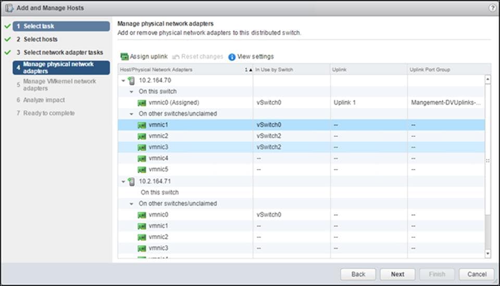Click the 10.2.164.71 host label
The image size is (500, 286).
pos(155,181)
